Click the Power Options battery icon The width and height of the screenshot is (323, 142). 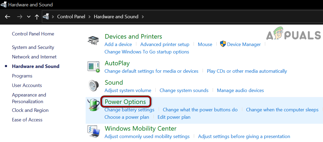93,105
